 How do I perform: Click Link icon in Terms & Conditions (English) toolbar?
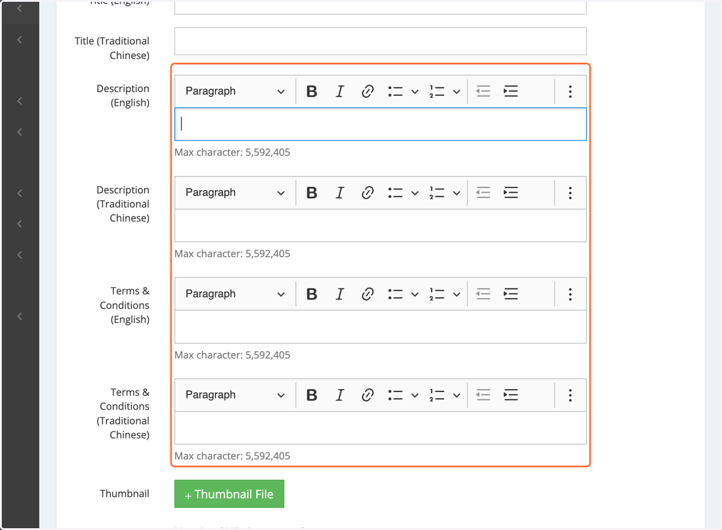(x=368, y=294)
